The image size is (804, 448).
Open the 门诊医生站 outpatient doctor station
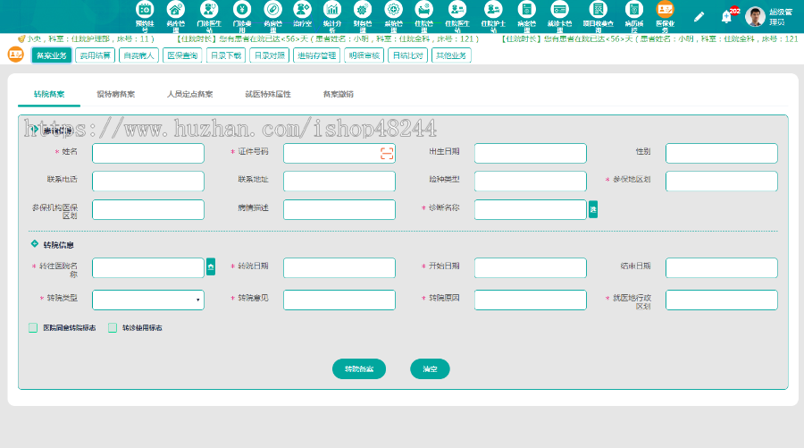coord(209,16)
